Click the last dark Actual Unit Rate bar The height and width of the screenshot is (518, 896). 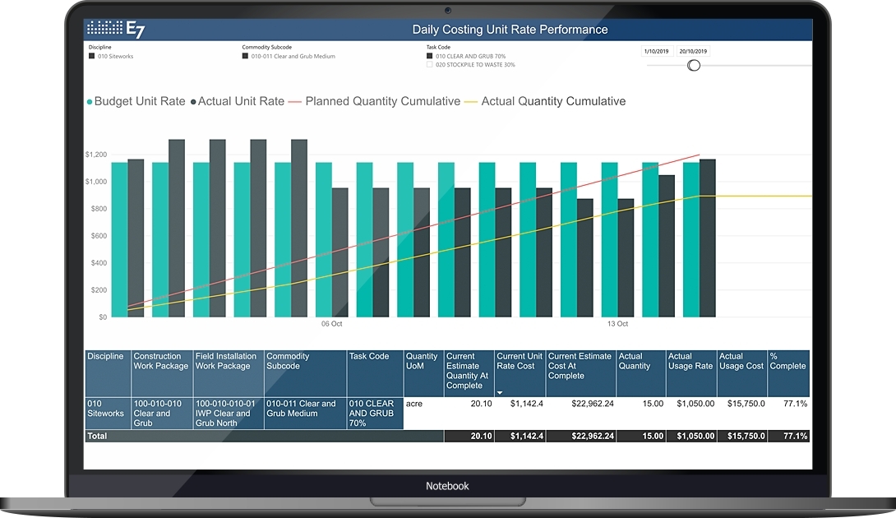click(707, 238)
